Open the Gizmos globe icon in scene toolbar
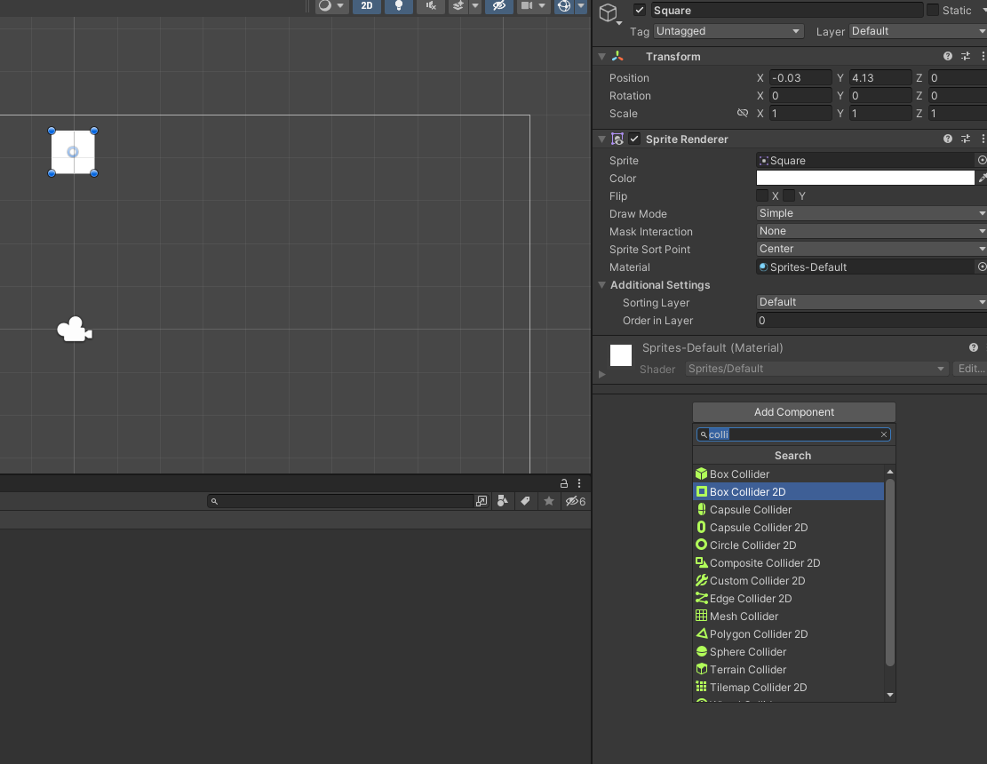Screen dimensions: 987x764 point(563,5)
